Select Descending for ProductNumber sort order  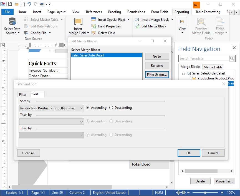coord(111,108)
